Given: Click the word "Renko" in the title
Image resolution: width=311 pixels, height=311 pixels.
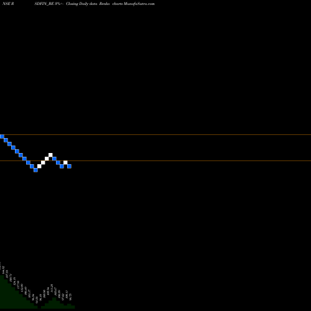Looking at the screenshot, I should coord(104,4).
